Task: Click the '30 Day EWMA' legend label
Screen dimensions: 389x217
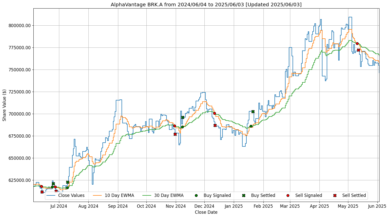Action: 169,195
